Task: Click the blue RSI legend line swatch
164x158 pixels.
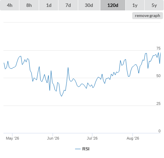Action: point(78,149)
